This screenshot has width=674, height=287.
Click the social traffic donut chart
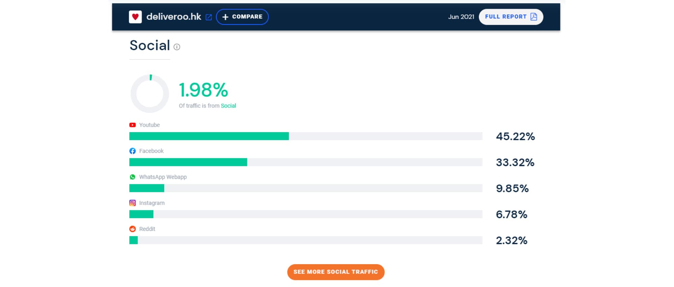[x=150, y=93]
